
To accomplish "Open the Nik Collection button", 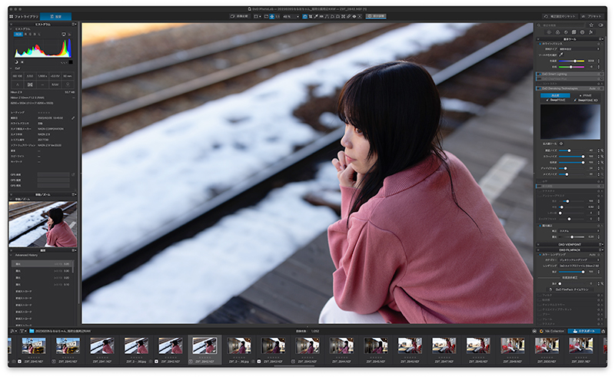I will [x=552, y=331].
